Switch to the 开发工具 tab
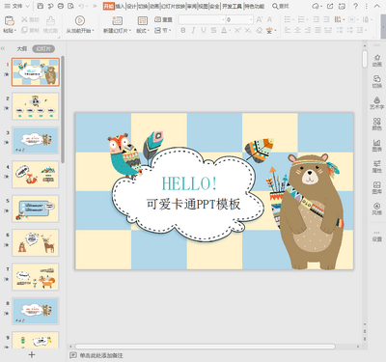Viewport: 386px width, 362px height. 232,6
